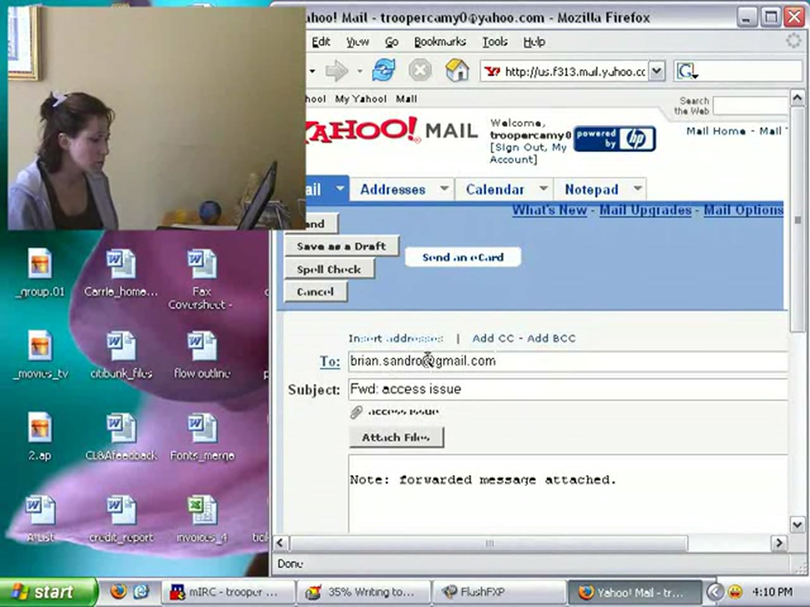Switch to the Notepad tab
This screenshot has width=810, height=607.
(591, 189)
